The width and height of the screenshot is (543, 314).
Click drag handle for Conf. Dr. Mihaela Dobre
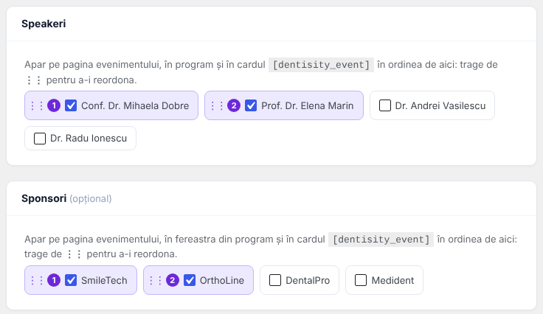[x=37, y=106]
